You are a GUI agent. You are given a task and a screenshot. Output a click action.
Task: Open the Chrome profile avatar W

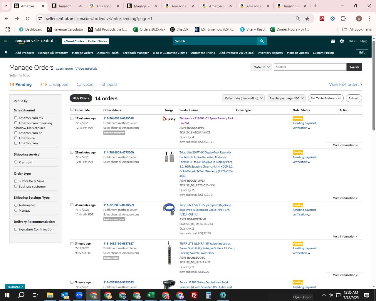click(x=359, y=19)
